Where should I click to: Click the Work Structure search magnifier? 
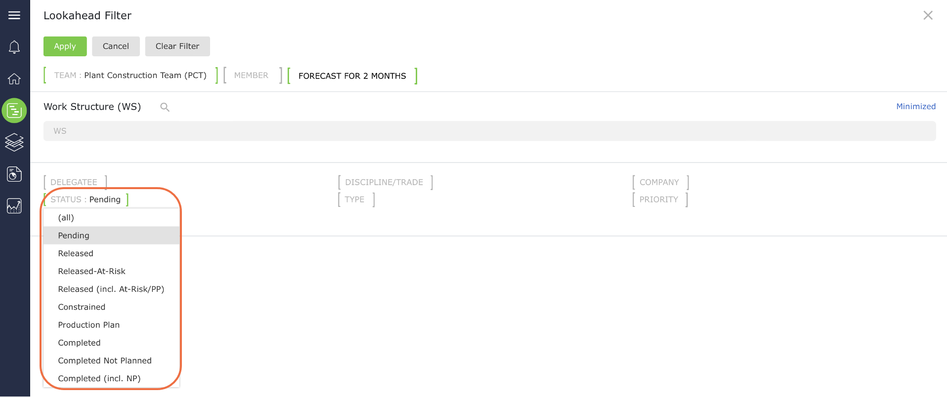[x=165, y=107]
